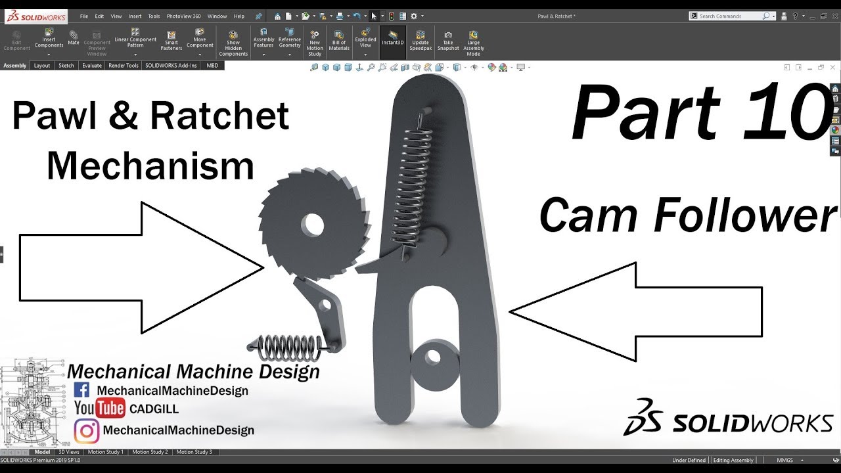The image size is (841, 473).
Task: Create a New document icon
Action: point(288,16)
